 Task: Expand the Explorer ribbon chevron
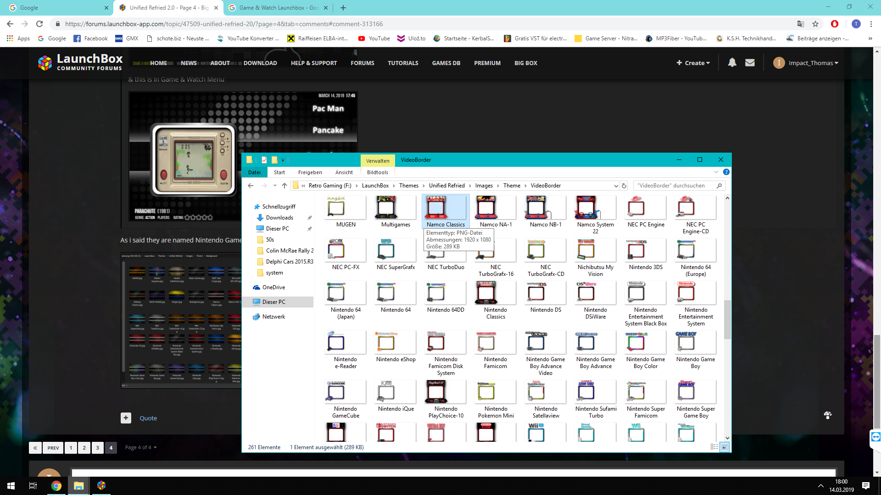coord(716,172)
